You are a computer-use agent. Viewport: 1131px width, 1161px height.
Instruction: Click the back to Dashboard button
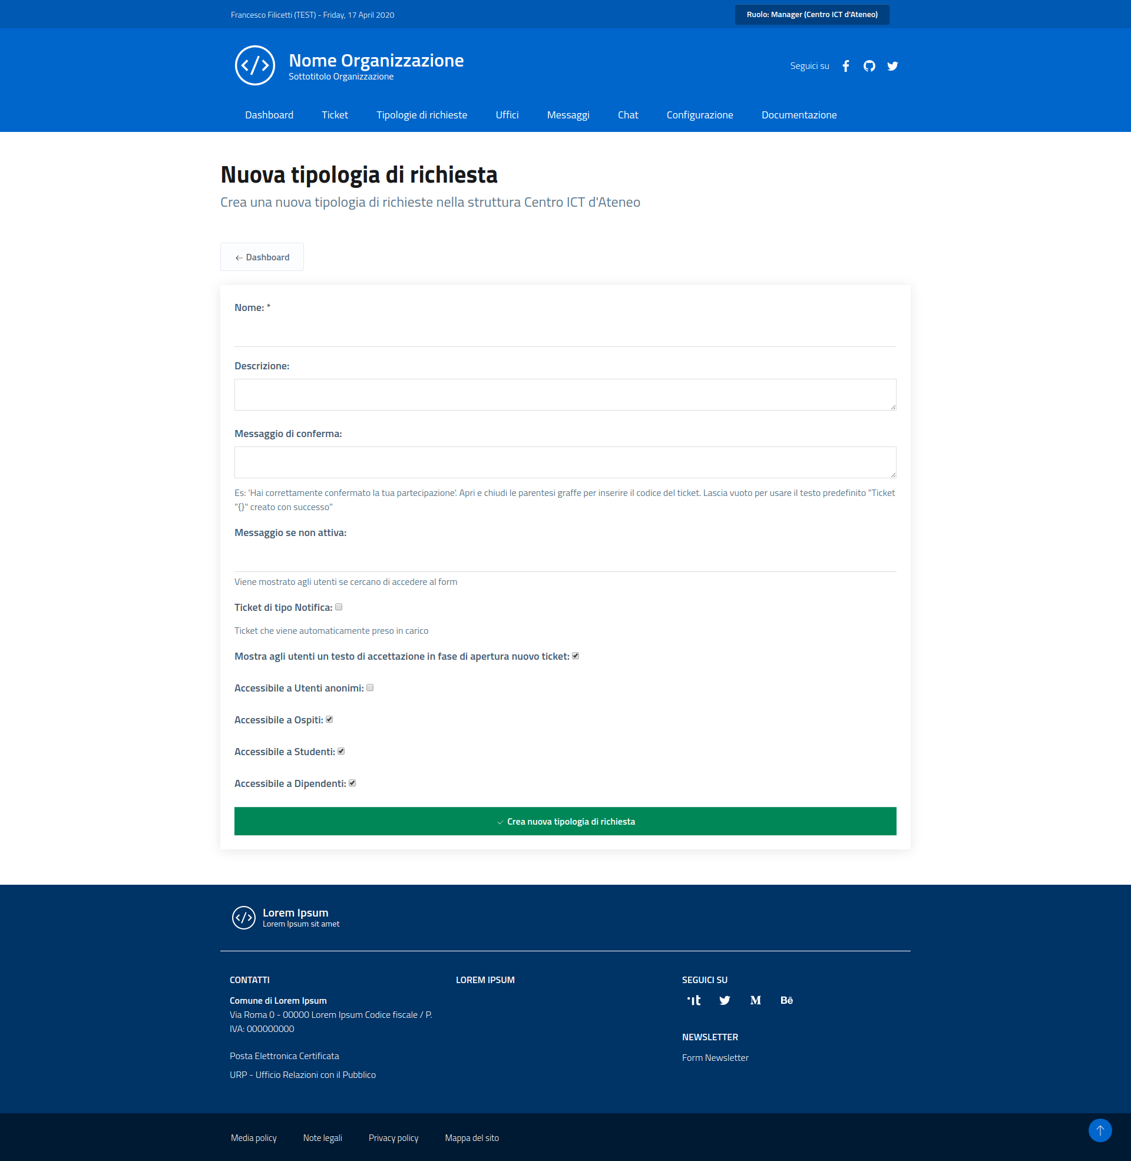click(x=262, y=257)
